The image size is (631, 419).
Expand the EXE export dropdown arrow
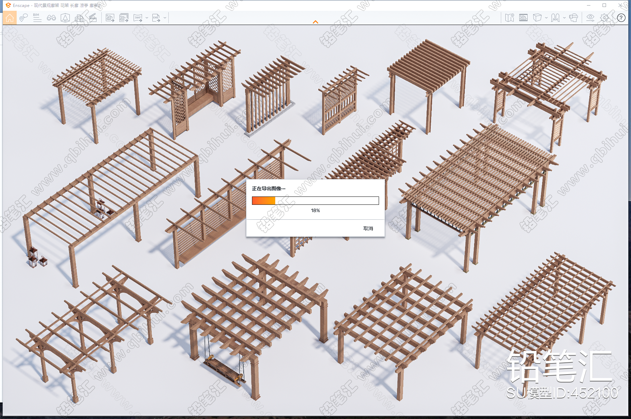165,18
